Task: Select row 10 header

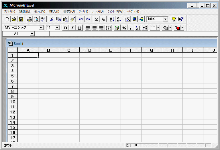Action: pos(13,102)
